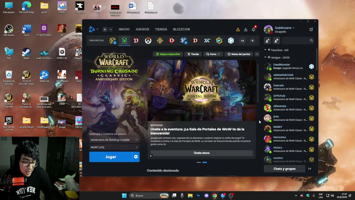Pause the news carousel

(151, 156)
